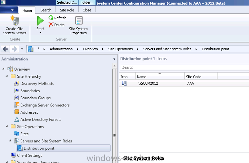Collapse the Site Hierarchy node
The height and width of the screenshot is (163, 249).
pyautogui.click(x=7, y=76)
